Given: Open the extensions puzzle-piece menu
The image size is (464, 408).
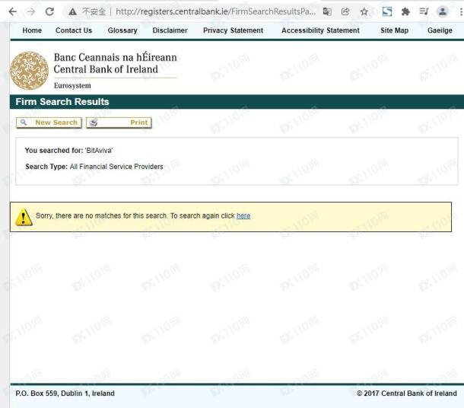Looking at the screenshot, I should coord(405,11).
